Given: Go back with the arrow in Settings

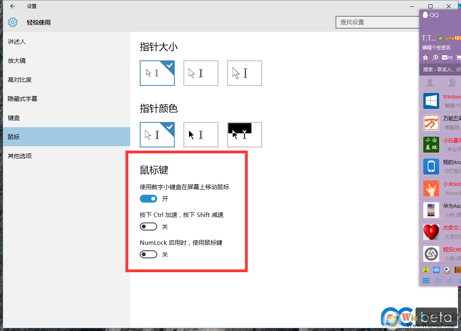Looking at the screenshot, I should point(12,6).
